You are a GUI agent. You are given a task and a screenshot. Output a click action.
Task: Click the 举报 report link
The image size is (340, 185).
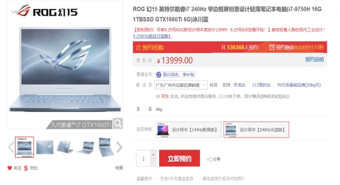point(119,168)
